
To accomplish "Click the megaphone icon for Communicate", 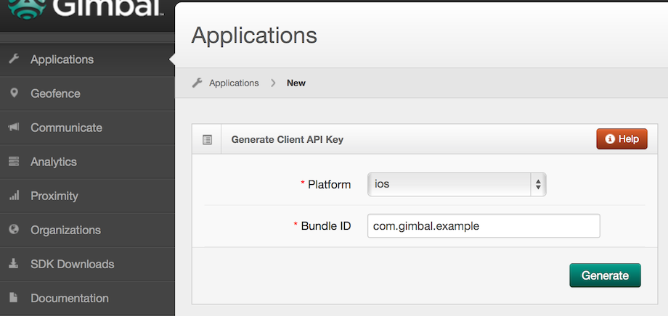I will tap(14, 127).
